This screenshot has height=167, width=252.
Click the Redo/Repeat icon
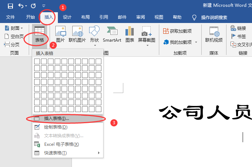click(33, 6)
